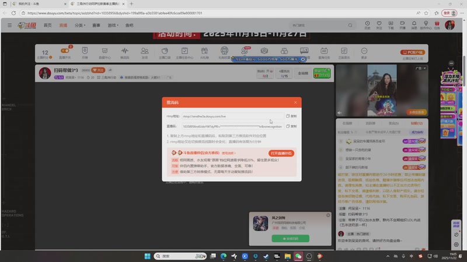
Task: Open the 星海任务 AD icon
Action: (x=324, y=53)
